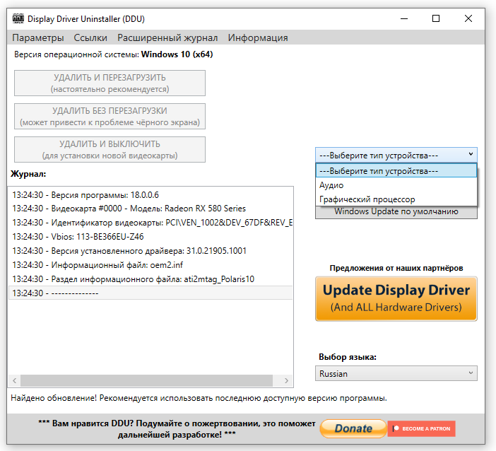The width and height of the screenshot is (496, 451).
Task: Click the Become a Patron button
Action: pyautogui.click(x=421, y=428)
